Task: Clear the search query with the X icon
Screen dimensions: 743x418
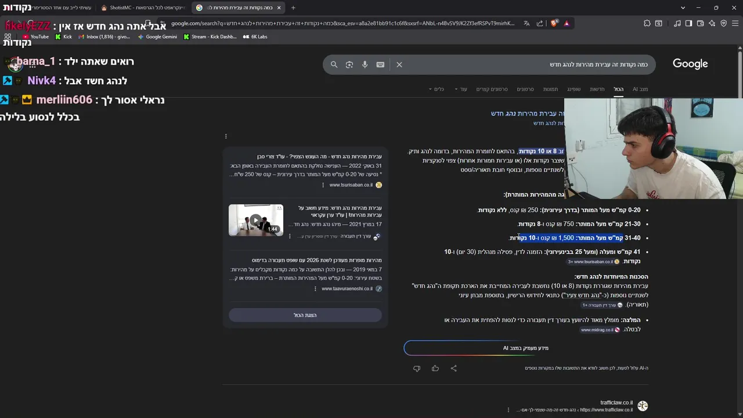Action: [399, 64]
